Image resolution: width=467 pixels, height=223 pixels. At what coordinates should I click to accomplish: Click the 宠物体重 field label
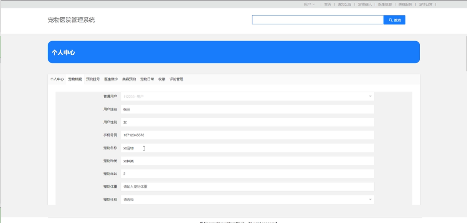(110, 187)
